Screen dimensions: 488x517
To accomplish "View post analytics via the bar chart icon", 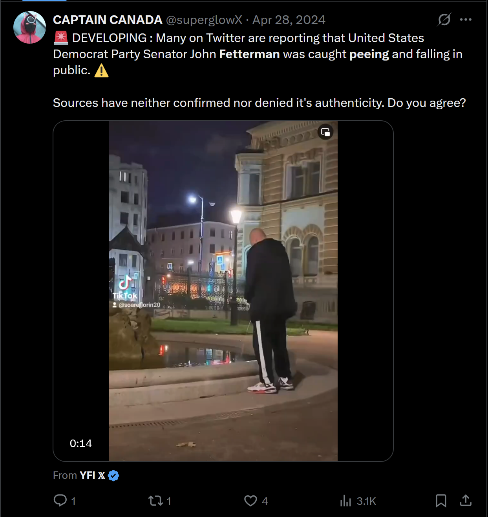I will coord(345,500).
